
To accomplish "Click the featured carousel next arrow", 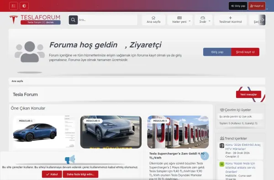I will (x=205, y=156).
